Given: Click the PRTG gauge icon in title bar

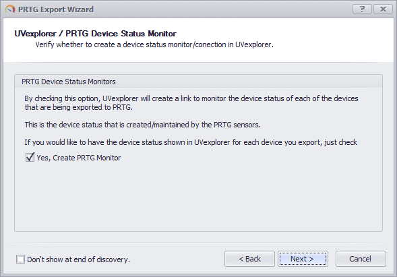Looking at the screenshot, I should tap(9, 9).
